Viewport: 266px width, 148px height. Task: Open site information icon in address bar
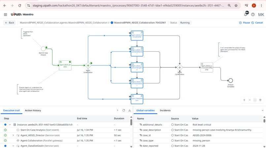(x=29, y=6)
